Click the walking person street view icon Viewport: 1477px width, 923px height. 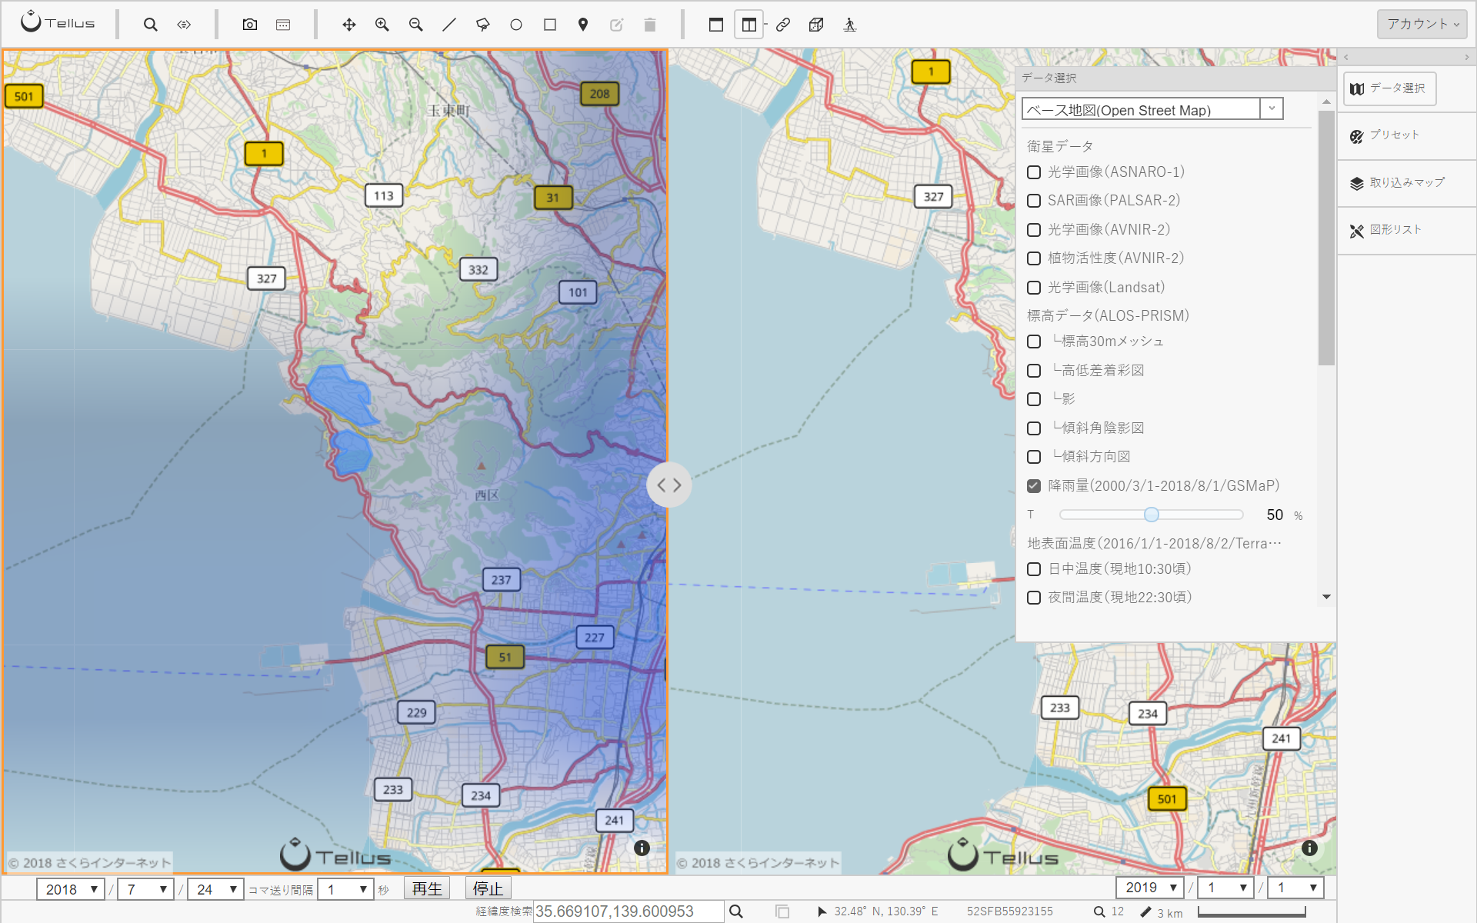tap(850, 25)
